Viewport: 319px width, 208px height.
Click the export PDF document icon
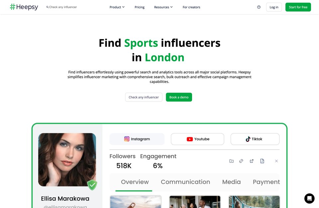click(262, 161)
